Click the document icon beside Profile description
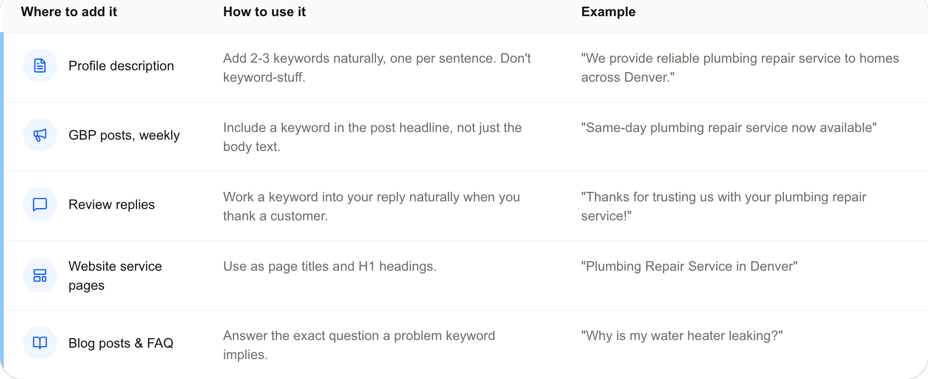Screen dimensions: 928x379 coord(40,66)
